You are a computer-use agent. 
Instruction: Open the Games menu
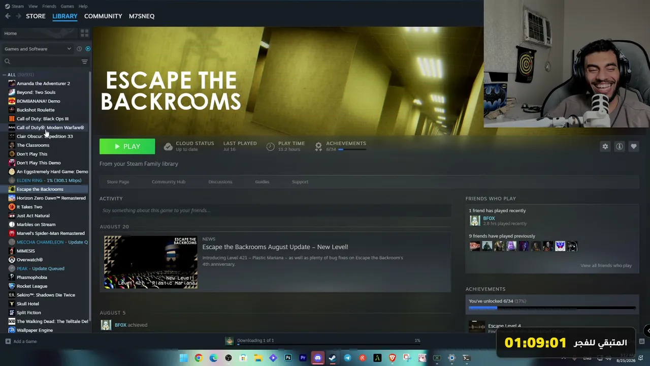tap(67, 6)
